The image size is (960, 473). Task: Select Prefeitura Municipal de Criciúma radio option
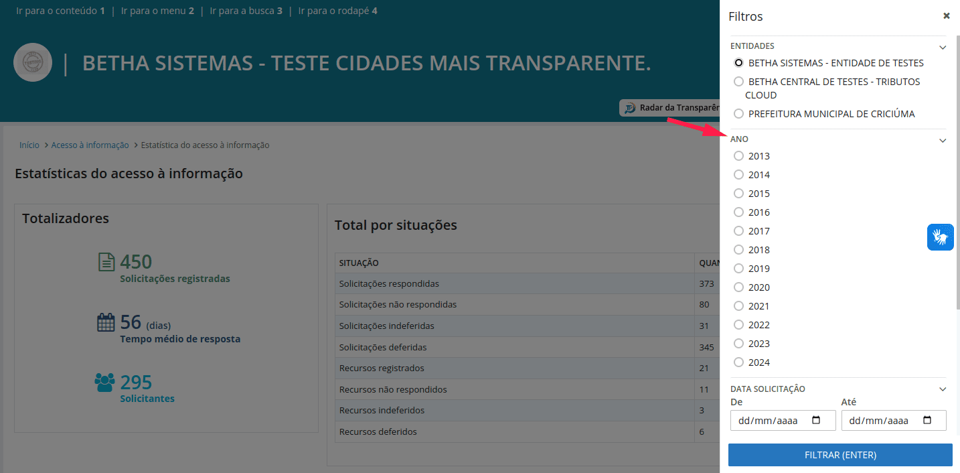click(x=739, y=114)
